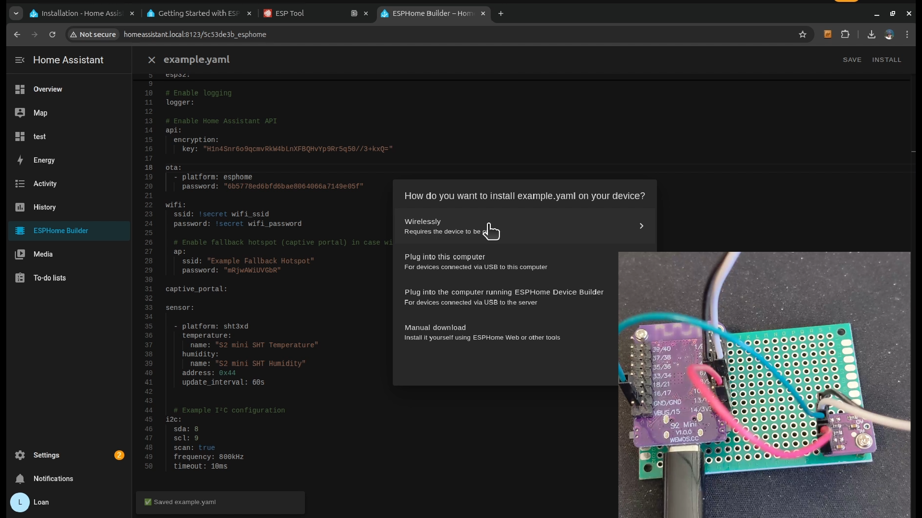Image resolution: width=922 pixels, height=518 pixels.
Task: Click the 'scan: true' line
Action: pos(194,447)
